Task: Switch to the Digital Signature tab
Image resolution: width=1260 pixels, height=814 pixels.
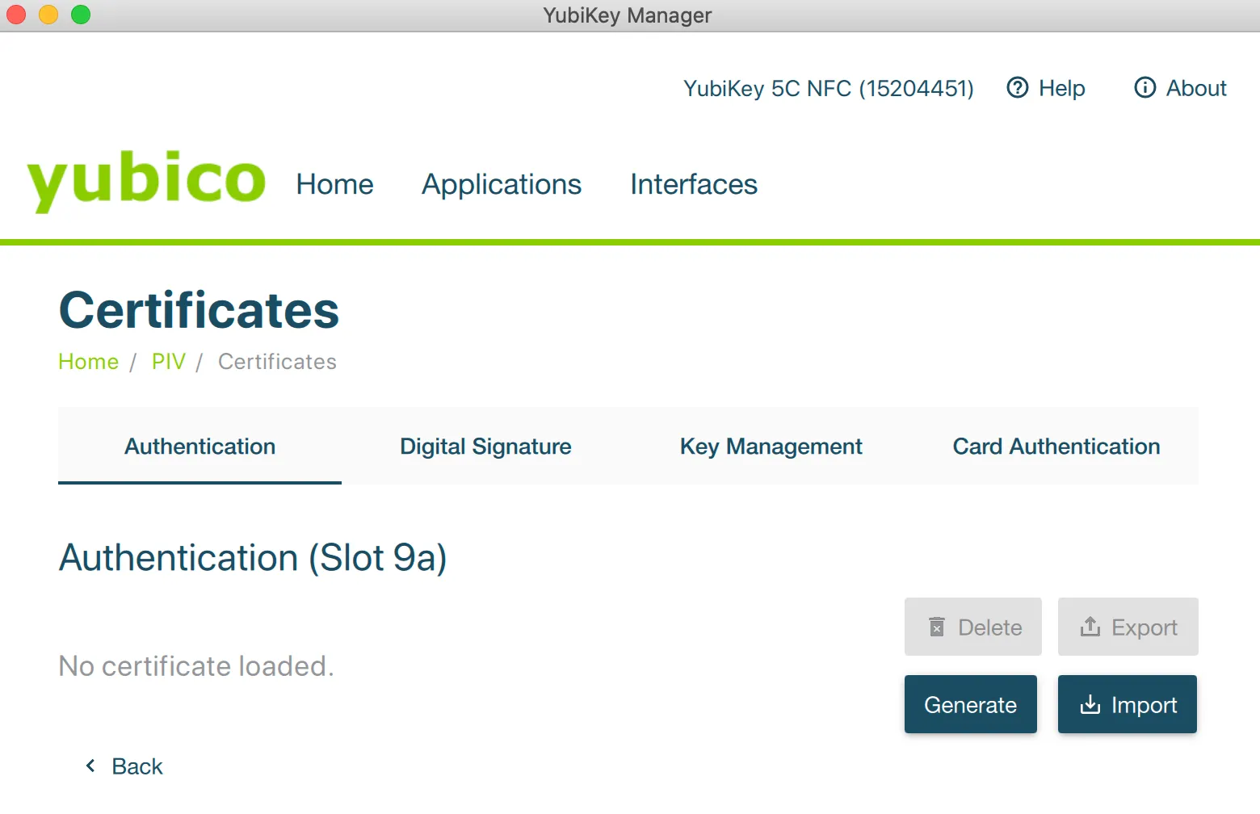Action: (x=485, y=447)
